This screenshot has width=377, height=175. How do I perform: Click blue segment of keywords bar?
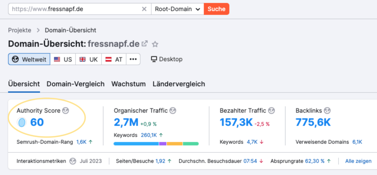[136, 144]
